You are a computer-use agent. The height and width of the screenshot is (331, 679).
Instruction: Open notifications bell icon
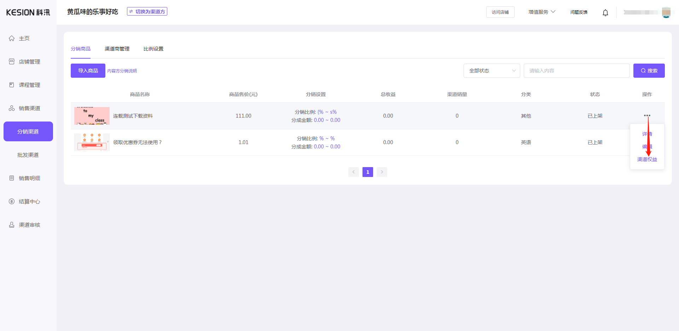[x=605, y=13]
